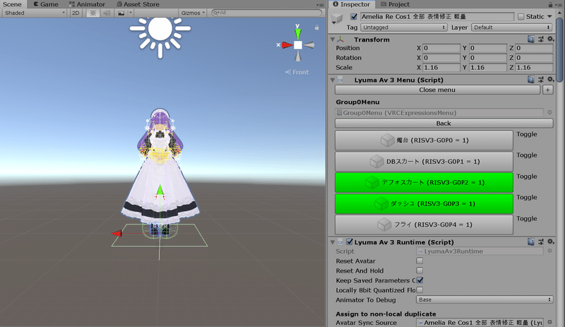Click Script field object picker circle

(549, 251)
